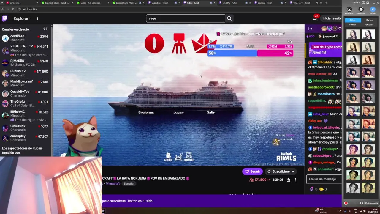The height and width of the screenshot is (214, 380).
Task: Show hidden system tray icons
Action: (340, 211)
